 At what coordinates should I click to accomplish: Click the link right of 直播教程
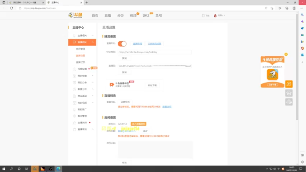(155, 44)
